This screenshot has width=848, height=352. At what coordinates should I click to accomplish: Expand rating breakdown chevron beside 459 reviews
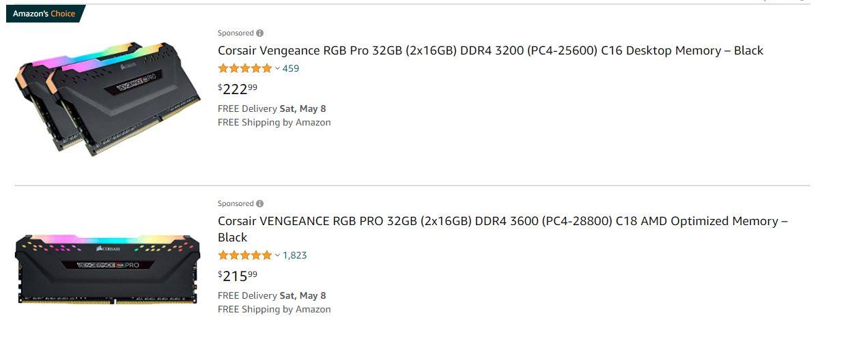click(x=277, y=68)
